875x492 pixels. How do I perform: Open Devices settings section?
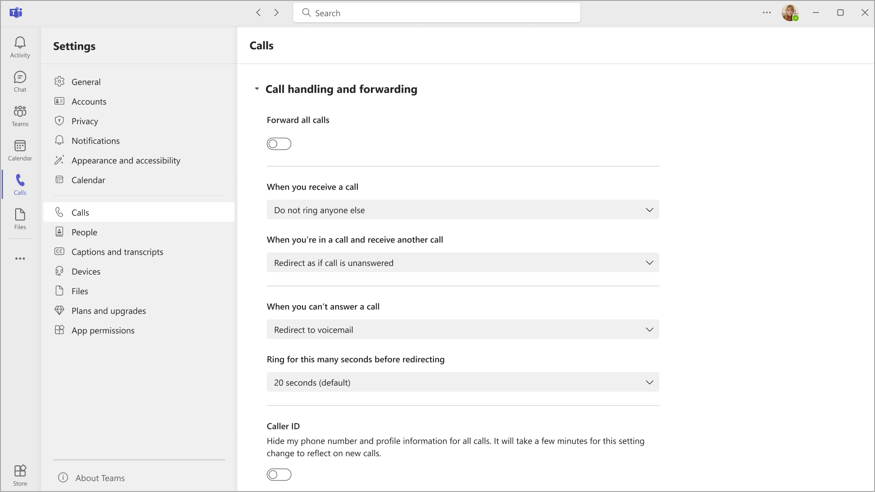tap(86, 271)
